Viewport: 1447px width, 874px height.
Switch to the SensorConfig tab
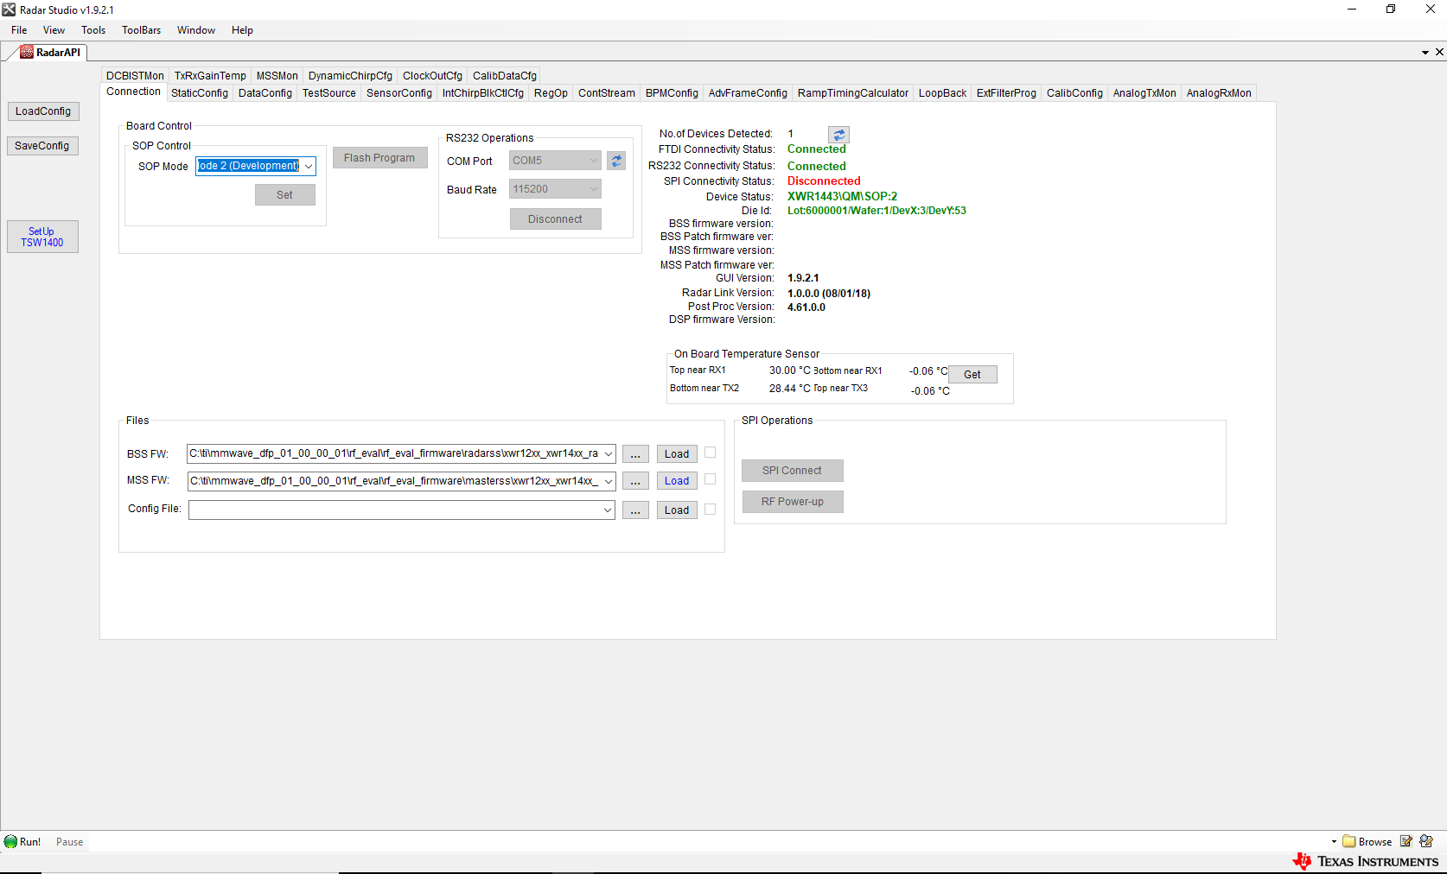coord(399,93)
